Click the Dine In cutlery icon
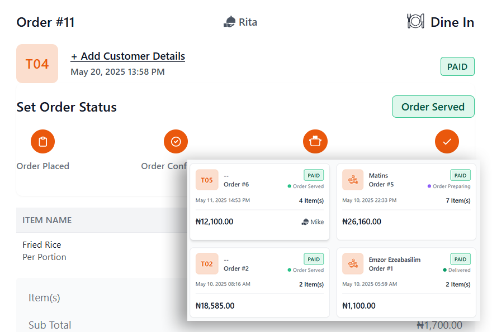Screen dimensions: 492x332 click(415, 22)
